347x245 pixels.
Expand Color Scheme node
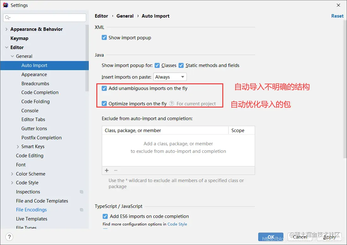[x=12, y=174]
